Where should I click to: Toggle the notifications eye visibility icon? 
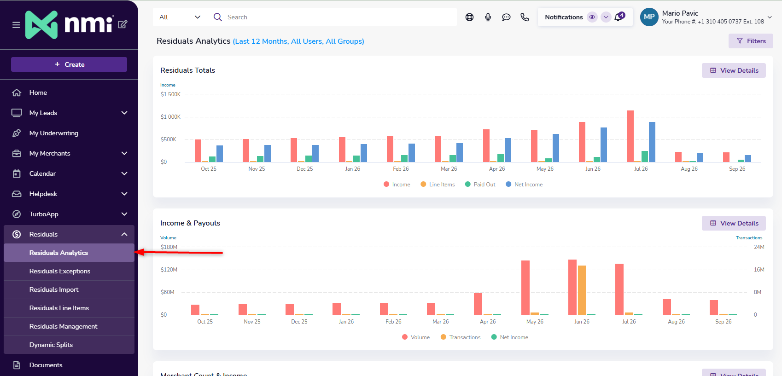(x=592, y=17)
